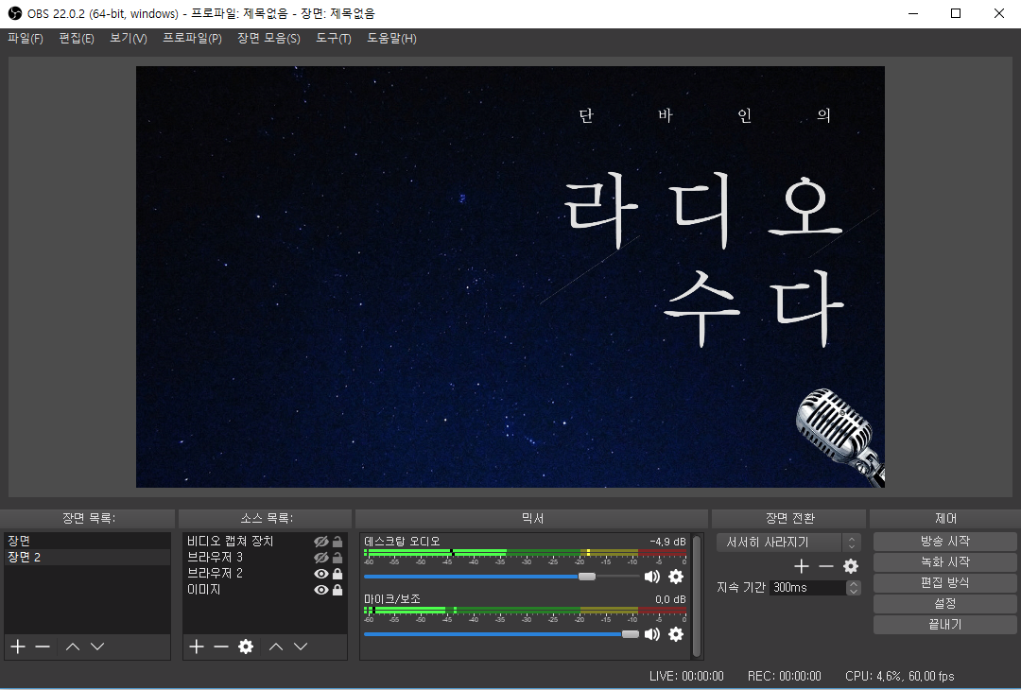1021x690 pixels.
Task: Show the 비디오 캡쳐 장치 source
Action: pos(321,542)
